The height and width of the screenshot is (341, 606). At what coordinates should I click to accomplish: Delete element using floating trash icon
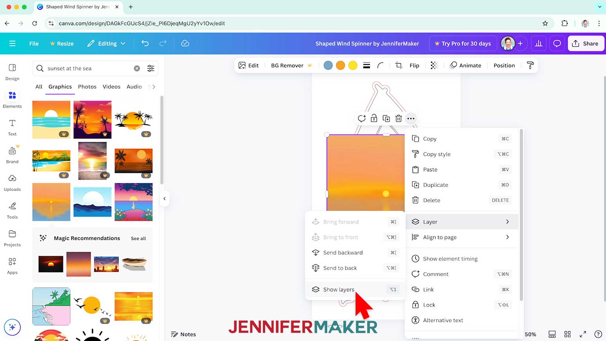tap(398, 118)
